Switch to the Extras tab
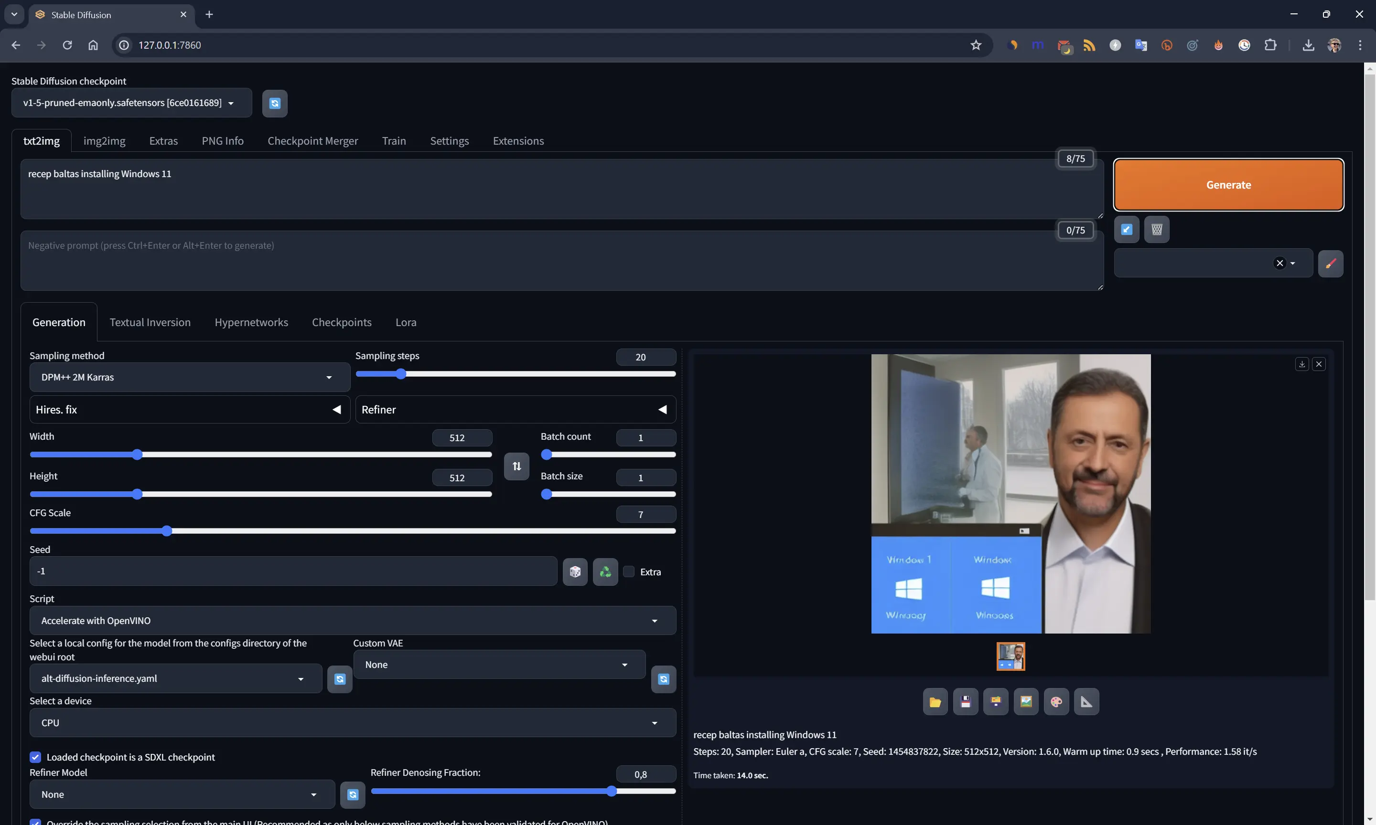The width and height of the screenshot is (1376, 825). (163, 141)
